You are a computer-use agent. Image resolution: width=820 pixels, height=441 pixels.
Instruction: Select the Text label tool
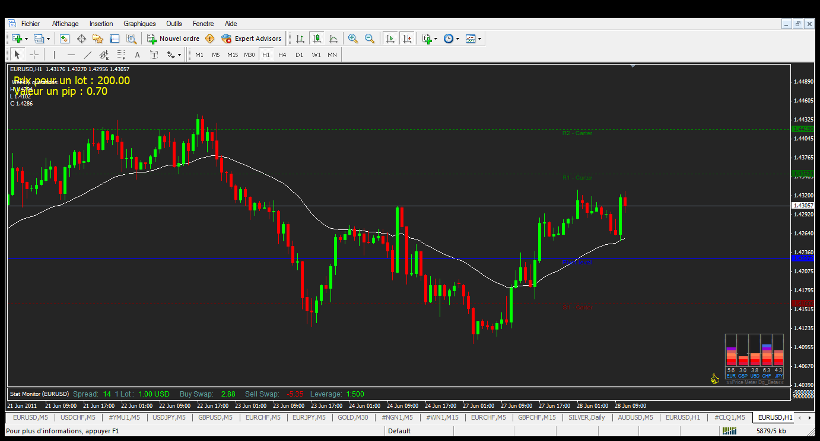pos(137,55)
